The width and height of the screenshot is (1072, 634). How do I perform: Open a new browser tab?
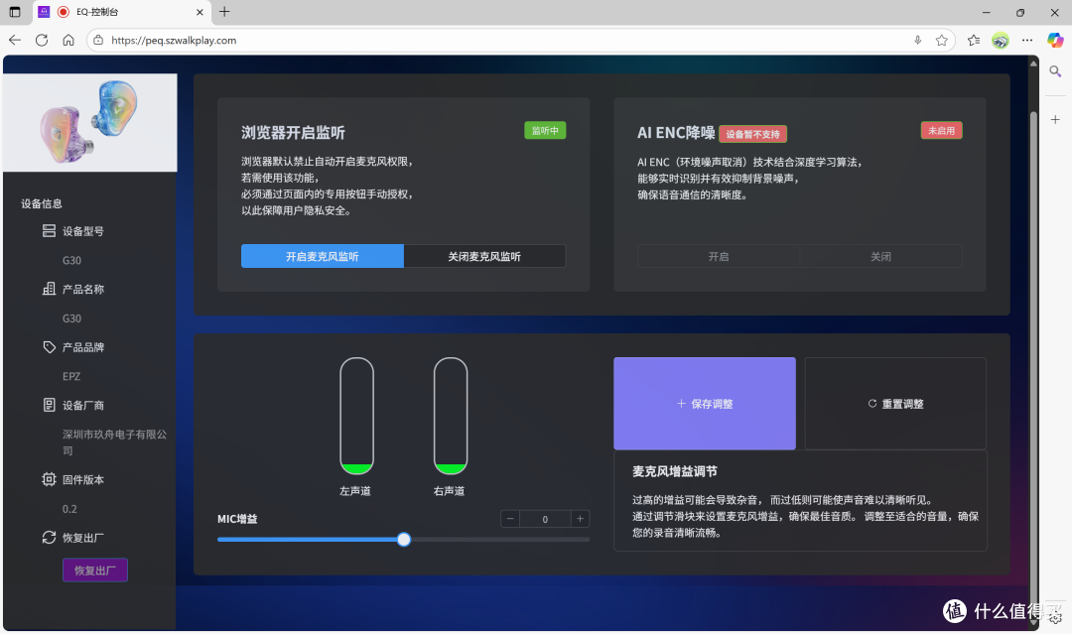click(x=224, y=12)
